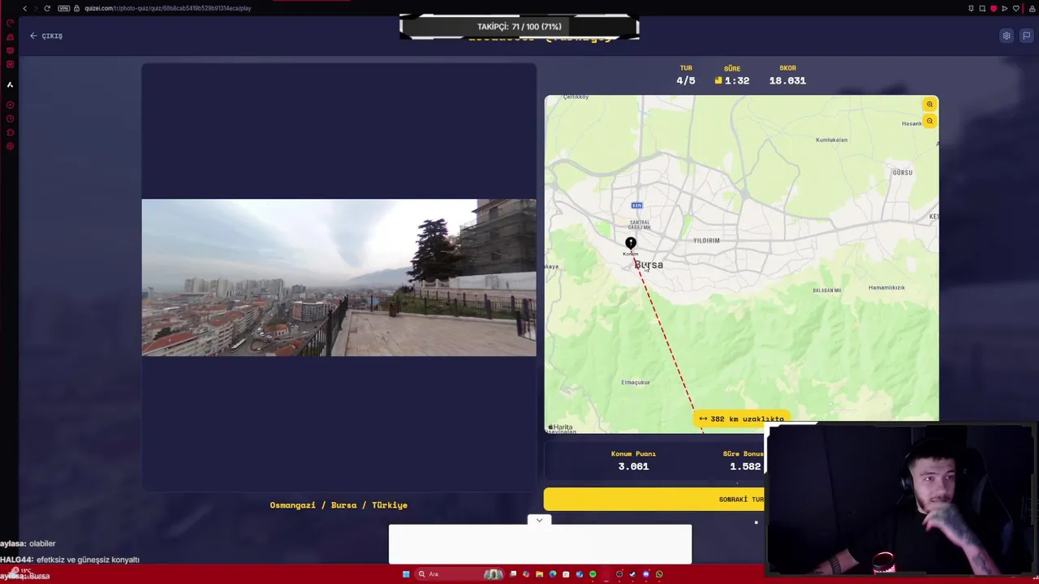Click the black location pin on the map
This screenshot has height=584, width=1039.
[631, 243]
